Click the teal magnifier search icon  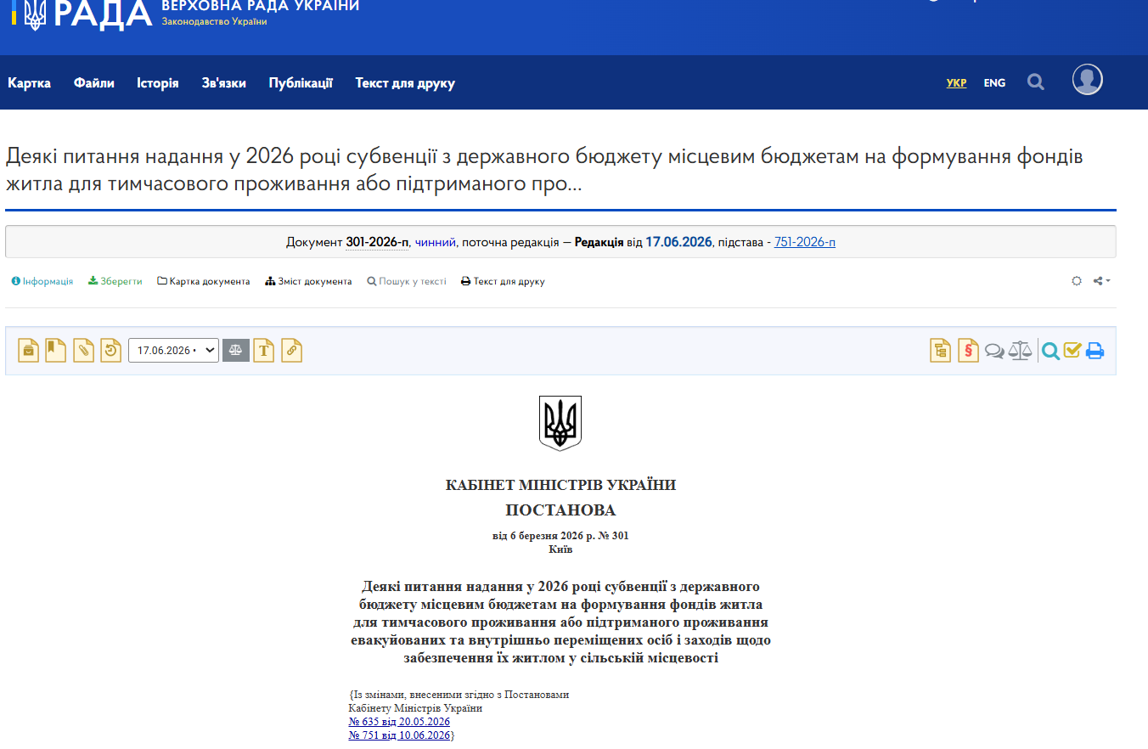pyautogui.click(x=1051, y=351)
